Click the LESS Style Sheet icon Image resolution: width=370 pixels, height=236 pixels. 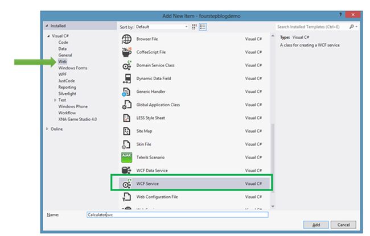(x=127, y=118)
